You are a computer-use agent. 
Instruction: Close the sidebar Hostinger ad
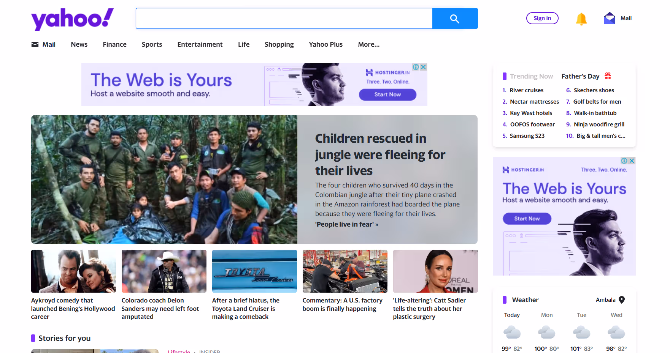click(632, 161)
